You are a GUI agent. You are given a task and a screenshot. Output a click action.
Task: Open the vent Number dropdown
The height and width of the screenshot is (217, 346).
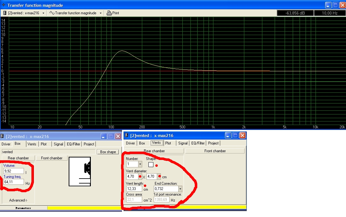140,164
